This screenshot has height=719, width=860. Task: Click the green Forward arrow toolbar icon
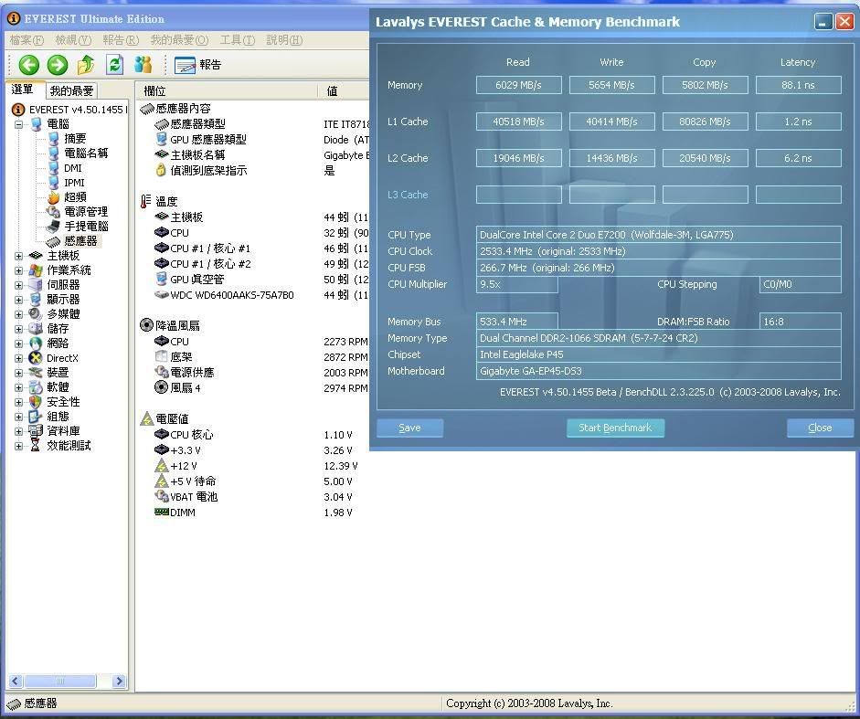[57, 65]
